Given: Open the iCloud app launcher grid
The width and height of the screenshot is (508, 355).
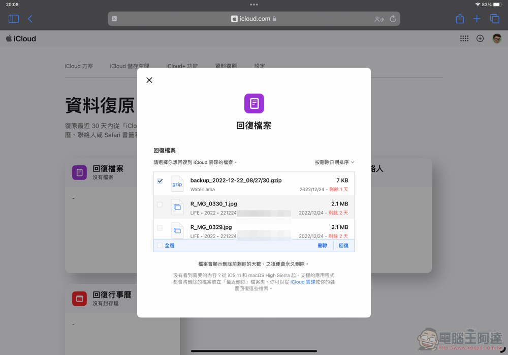Looking at the screenshot, I should (x=464, y=39).
